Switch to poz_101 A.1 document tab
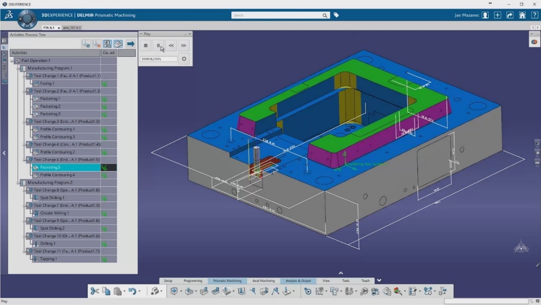This screenshot has width=541, height=305. (72, 28)
